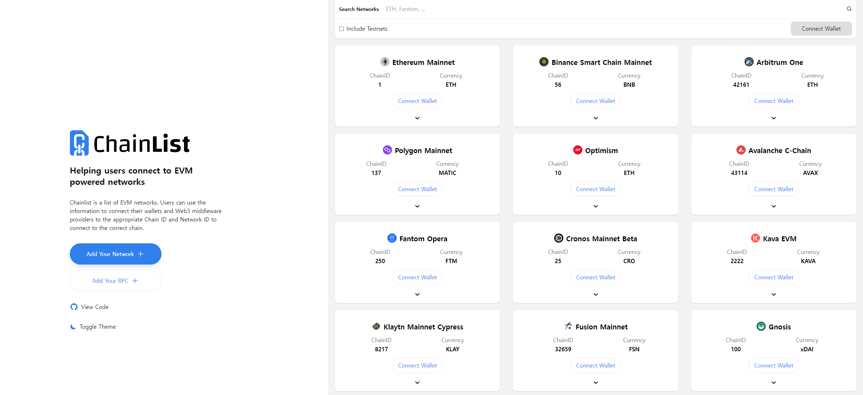Connect wallet on Fusion Mainnet card
863x395 pixels.
tap(596, 365)
